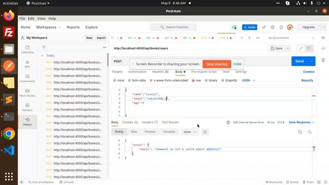Go to previous tabs arrow

[x=113, y=38]
